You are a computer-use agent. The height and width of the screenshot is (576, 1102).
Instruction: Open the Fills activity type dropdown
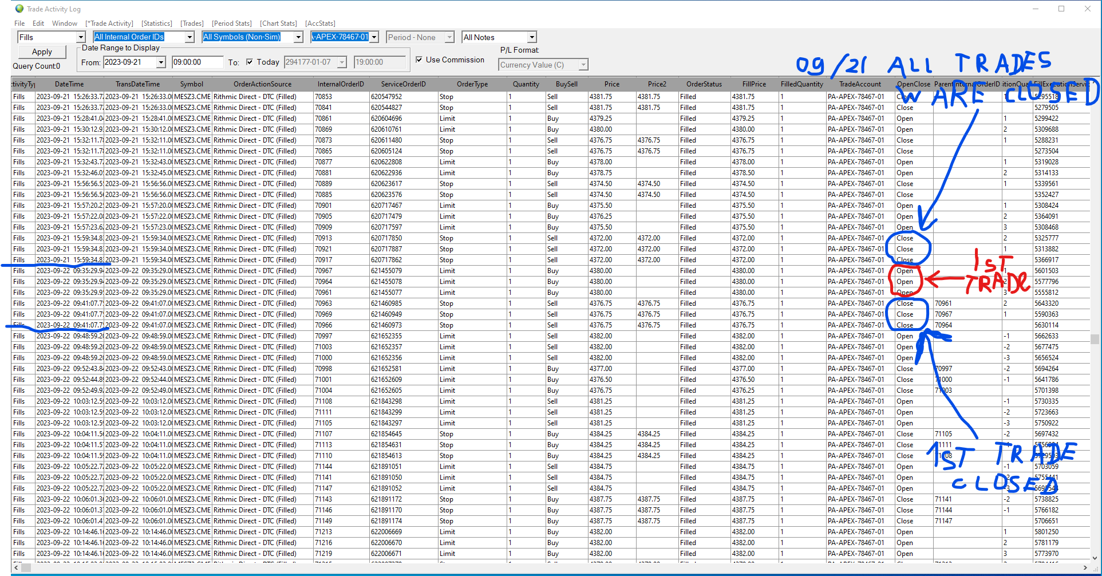81,37
